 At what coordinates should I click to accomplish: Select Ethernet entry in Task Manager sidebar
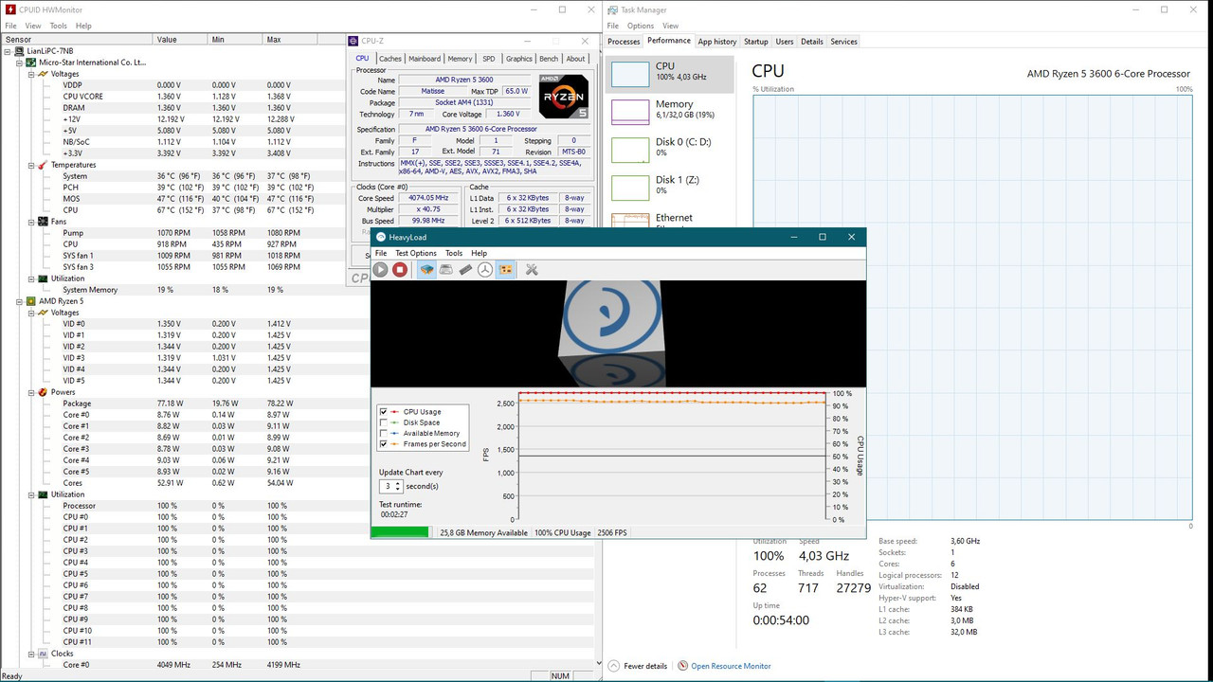(x=670, y=220)
